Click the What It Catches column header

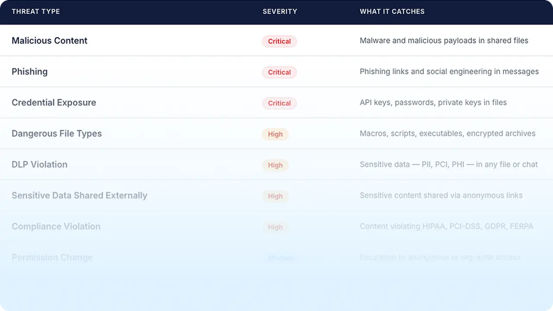point(392,12)
